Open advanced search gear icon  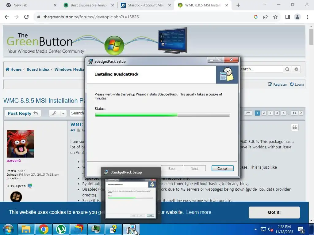click(296, 69)
